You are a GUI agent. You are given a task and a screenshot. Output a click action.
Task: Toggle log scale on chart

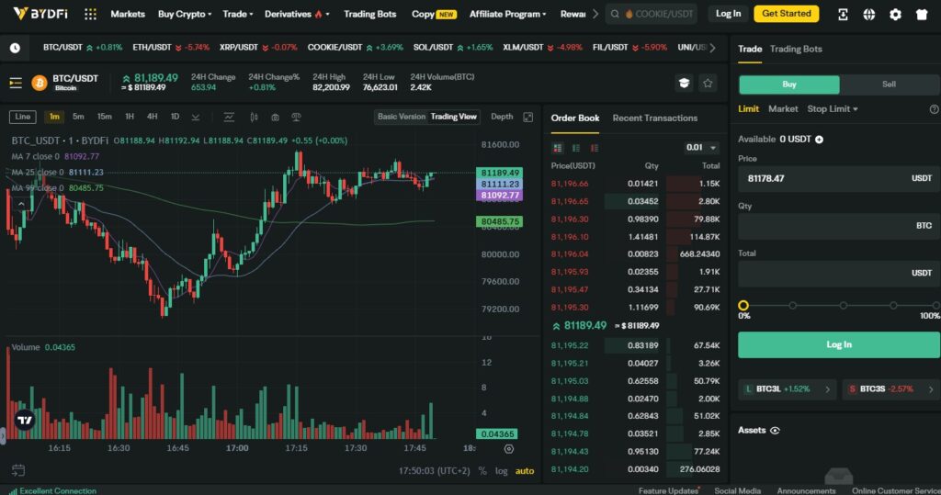coord(501,471)
